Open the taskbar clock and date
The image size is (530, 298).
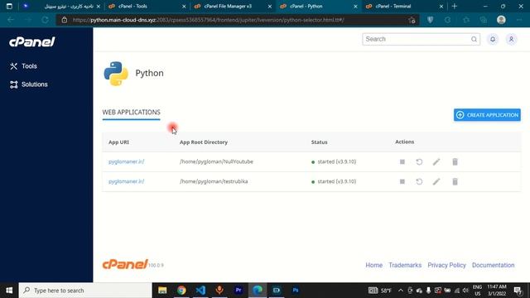pos(497,291)
